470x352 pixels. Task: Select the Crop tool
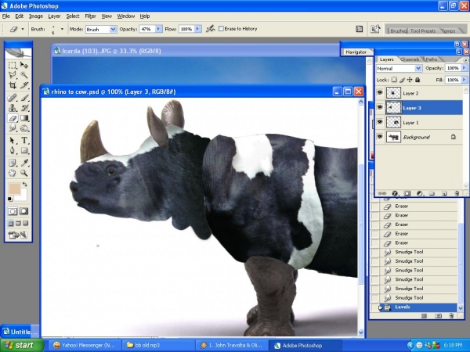(13, 85)
